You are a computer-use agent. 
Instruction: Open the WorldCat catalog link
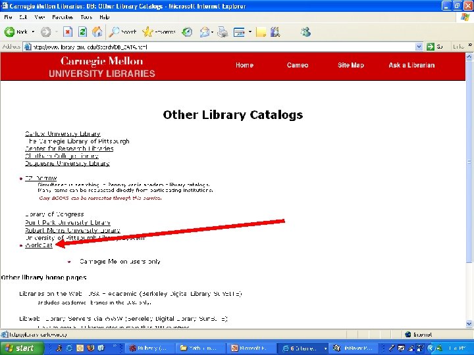(x=39, y=245)
